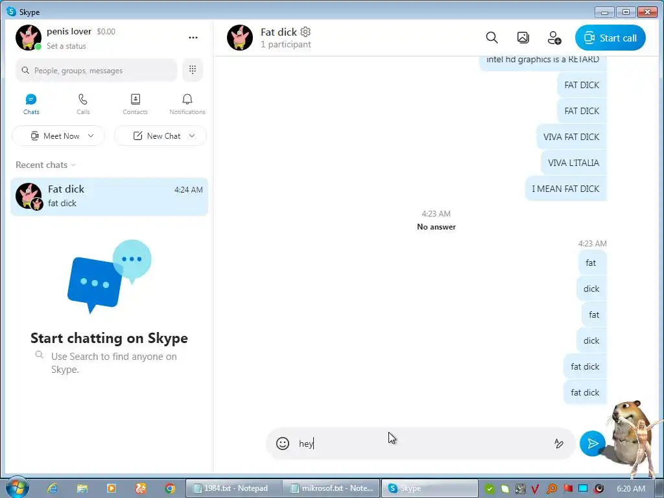
Task: Open the media player icon on taskbar
Action: tap(112, 488)
